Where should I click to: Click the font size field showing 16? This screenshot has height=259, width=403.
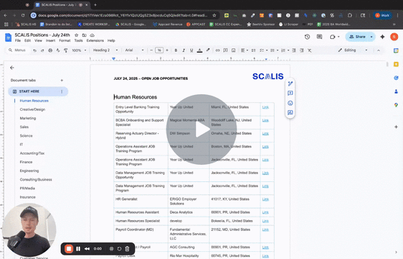159,50
